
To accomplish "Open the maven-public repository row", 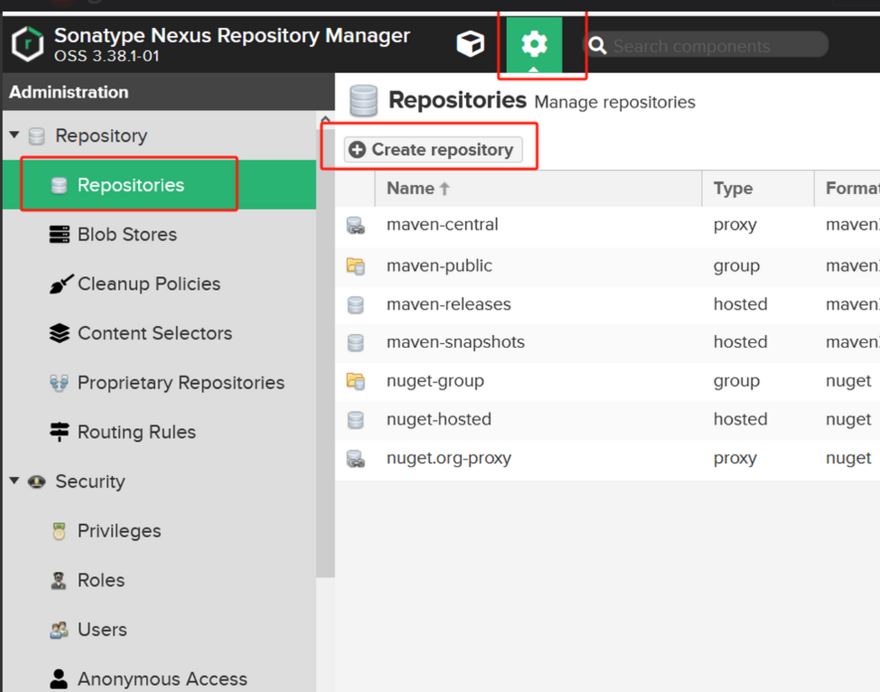I will click(x=607, y=266).
